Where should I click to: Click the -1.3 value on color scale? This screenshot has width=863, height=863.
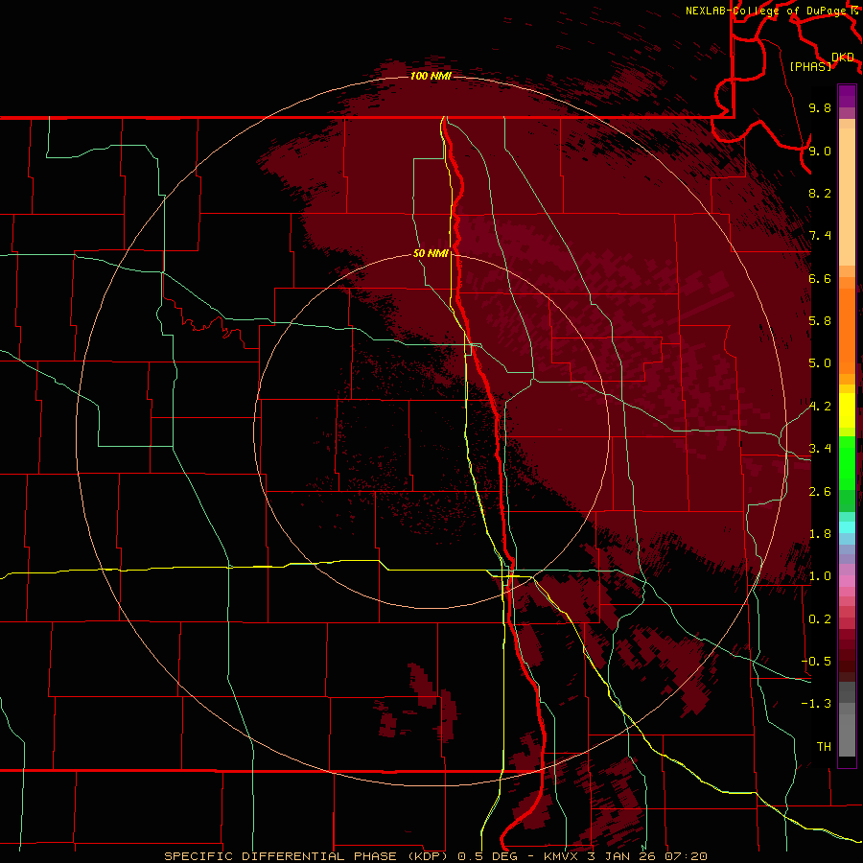[816, 704]
